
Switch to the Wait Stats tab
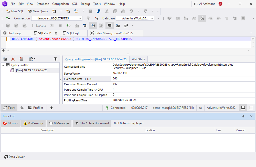click(x=138, y=59)
